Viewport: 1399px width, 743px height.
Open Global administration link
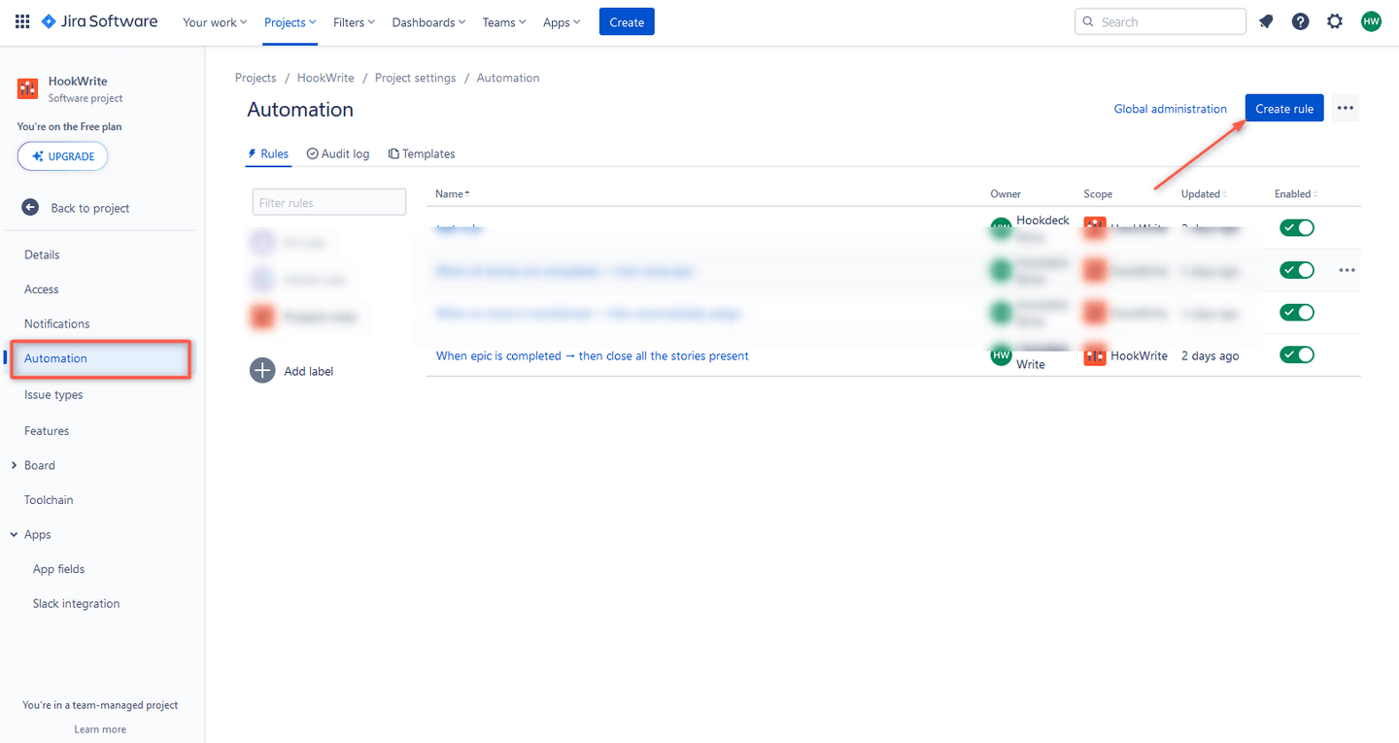pyautogui.click(x=1170, y=108)
